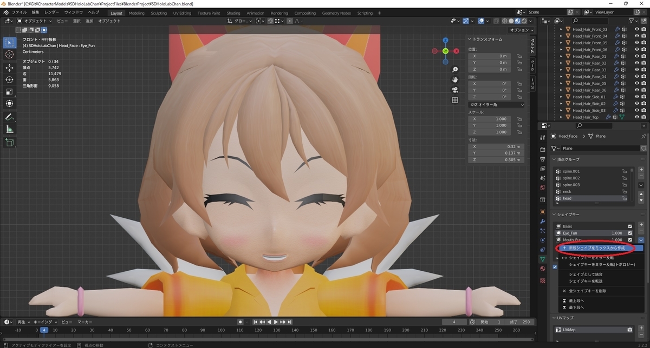Image resolution: width=650 pixels, height=348 pixels.
Task: Toggle proportional editing in header
Action: click(291, 21)
